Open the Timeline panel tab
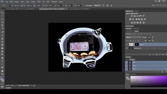 point(8,88)
